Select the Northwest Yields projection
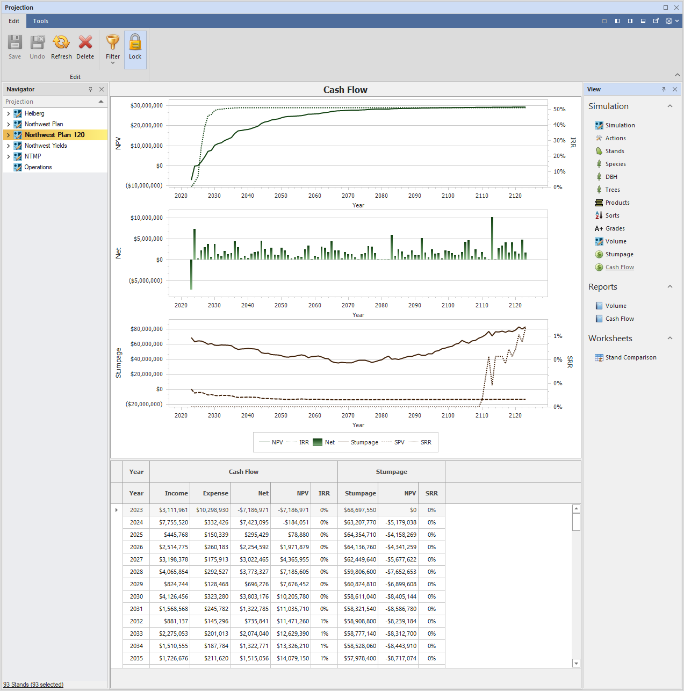The image size is (684, 691). 46,146
